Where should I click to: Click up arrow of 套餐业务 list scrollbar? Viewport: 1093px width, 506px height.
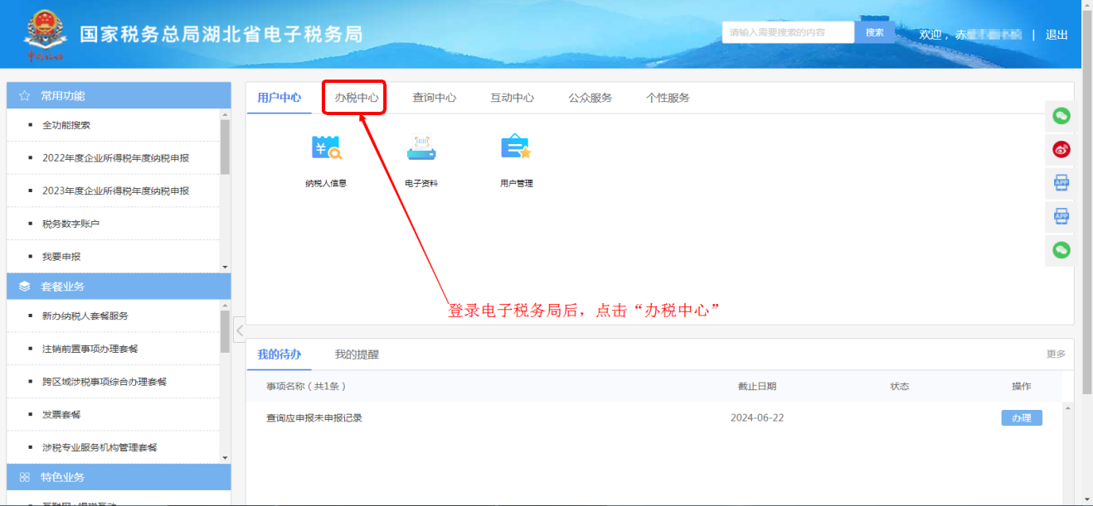click(225, 305)
